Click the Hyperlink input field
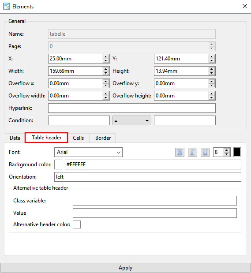 (132, 108)
